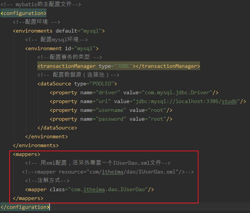This screenshot has width=250, height=213.
Task: Click the closing </dataSource> tag
Action: click(57, 128)
